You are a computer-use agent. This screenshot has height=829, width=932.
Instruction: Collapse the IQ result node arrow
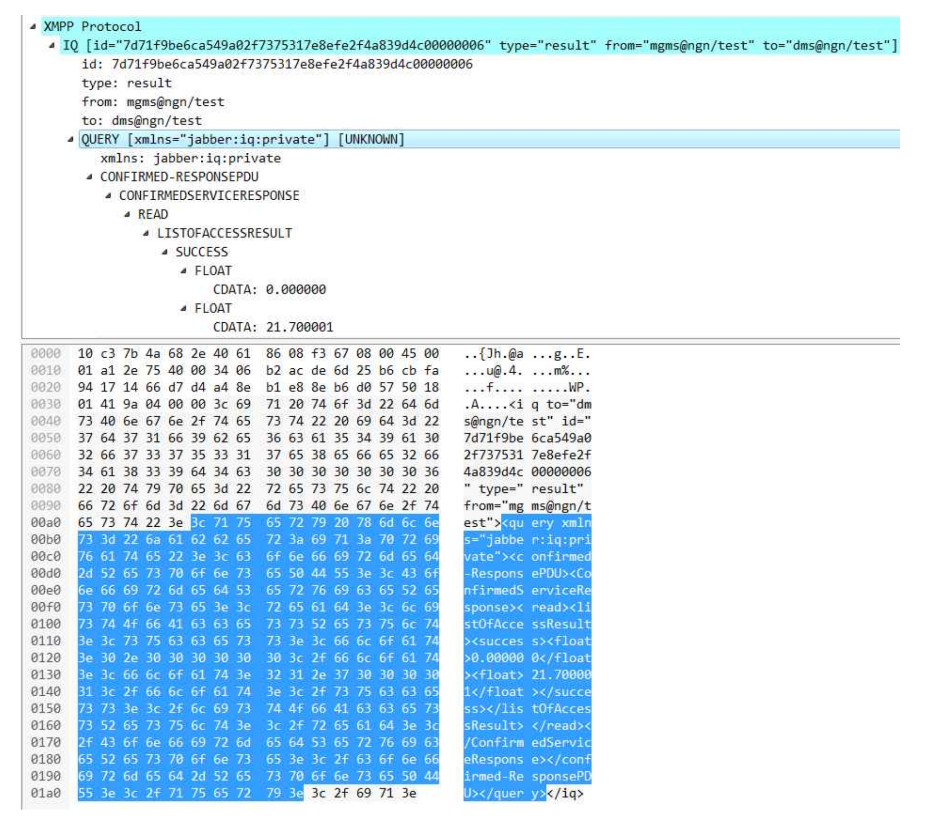click(x=52, y=45)
